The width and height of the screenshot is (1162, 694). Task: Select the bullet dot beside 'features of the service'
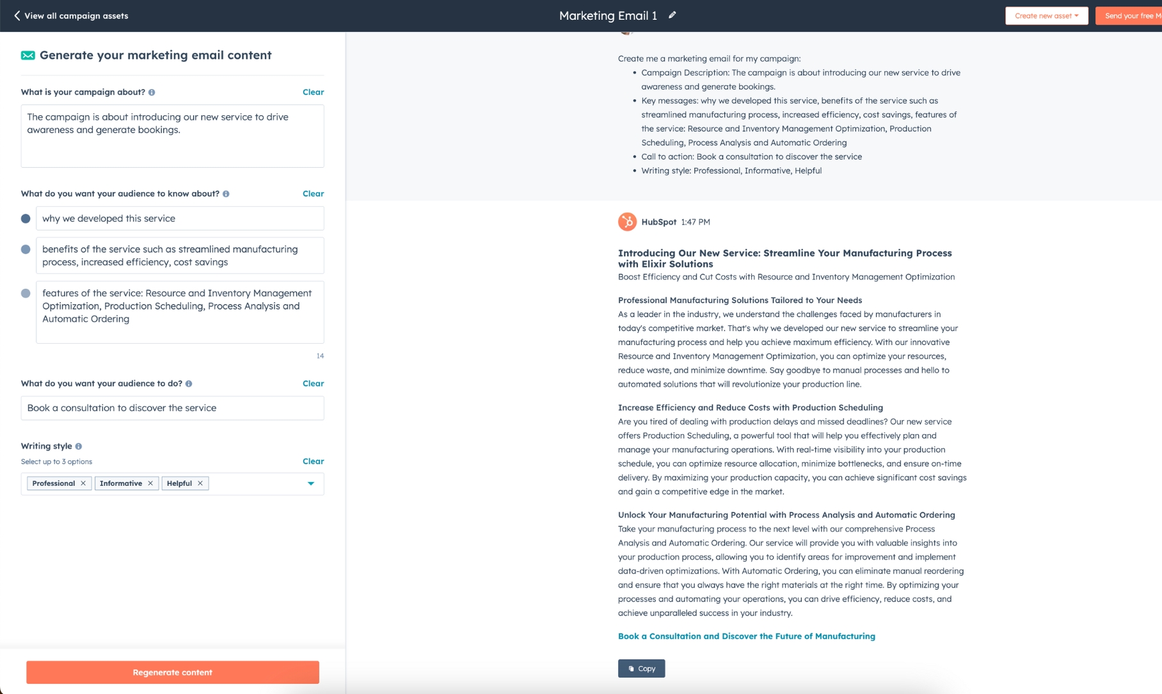tap(26, 293)
